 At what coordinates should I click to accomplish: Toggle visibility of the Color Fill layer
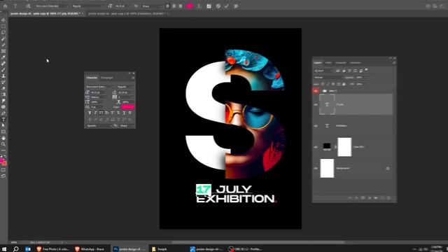tap(316, 147)
